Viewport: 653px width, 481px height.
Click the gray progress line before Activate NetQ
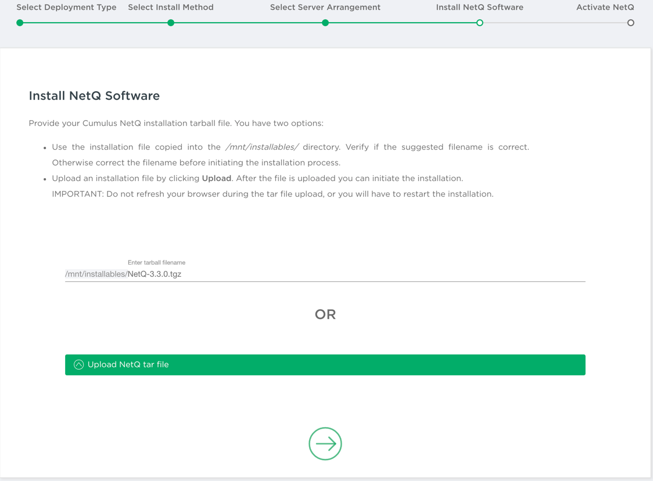pos(555,23)
